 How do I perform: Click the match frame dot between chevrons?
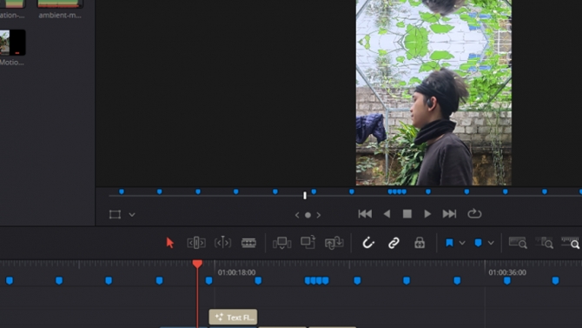click(x=308, y=215)
